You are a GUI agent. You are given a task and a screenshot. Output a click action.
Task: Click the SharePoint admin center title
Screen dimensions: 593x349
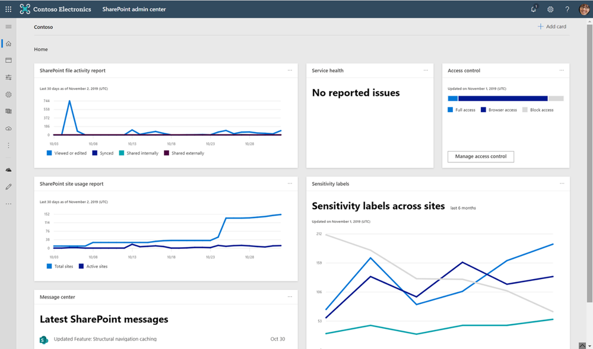[x=134, y=9]
